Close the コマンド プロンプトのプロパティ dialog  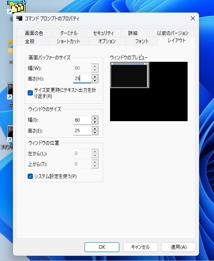coord(193,18)
